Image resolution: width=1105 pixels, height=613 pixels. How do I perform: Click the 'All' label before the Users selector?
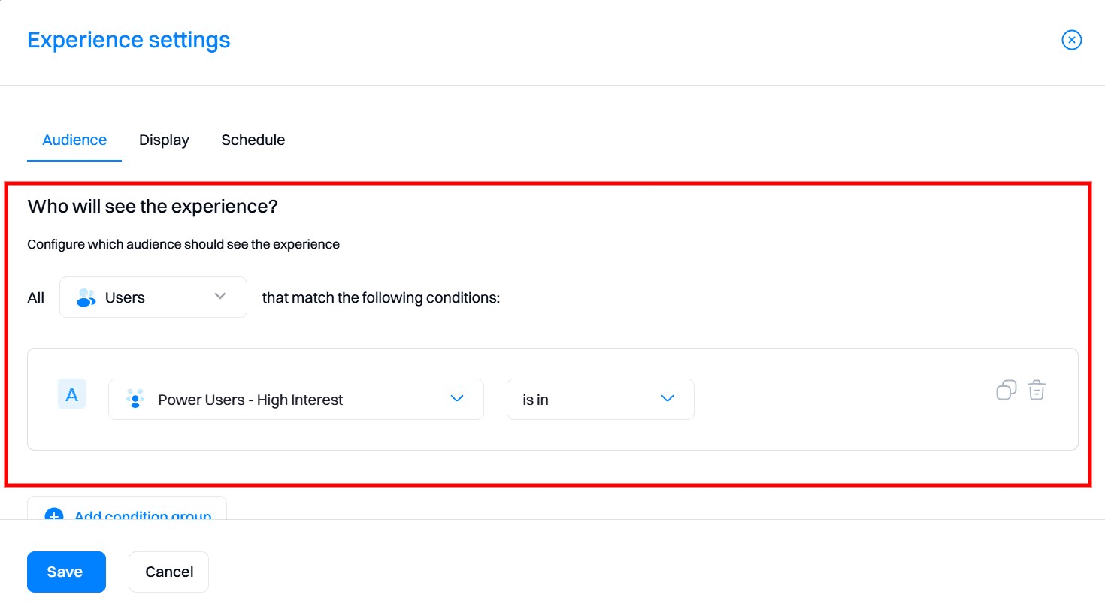pos(35,297)
